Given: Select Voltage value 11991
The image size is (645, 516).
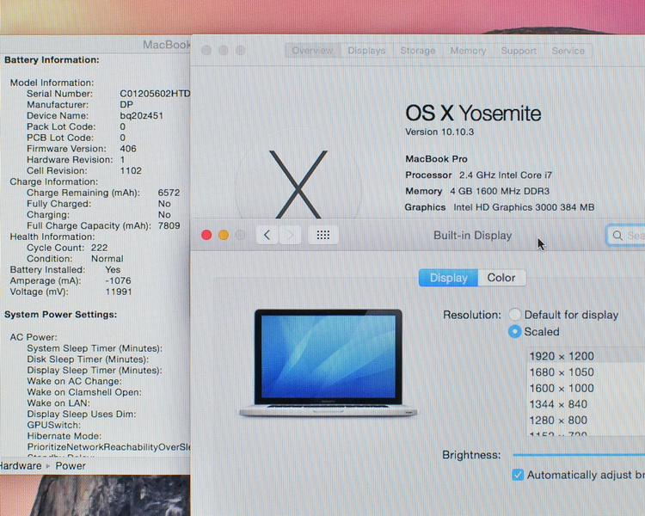Looking at the screenshot, I should click(x=119, y=292).
